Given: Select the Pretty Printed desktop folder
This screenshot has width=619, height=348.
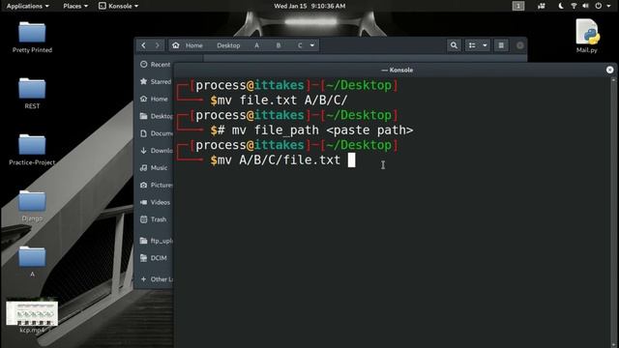Looking at the screenshot, I should [x=32, y=37].
